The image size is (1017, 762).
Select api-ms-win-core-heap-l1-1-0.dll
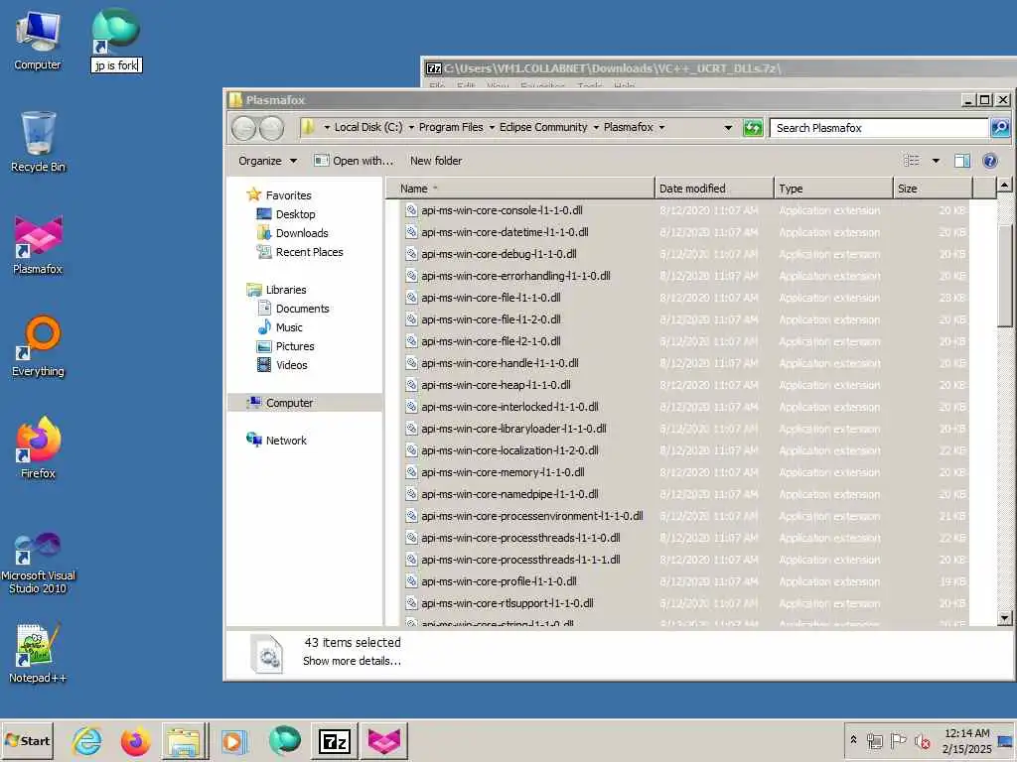point(685,385)
